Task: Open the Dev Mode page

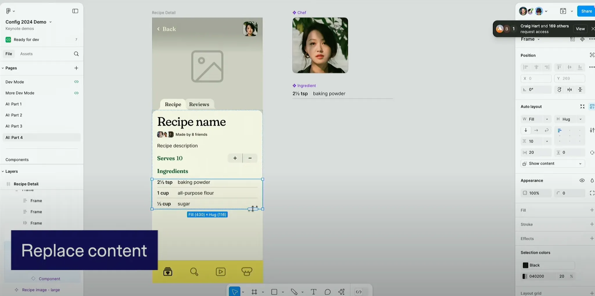Action: click(42, 82)
